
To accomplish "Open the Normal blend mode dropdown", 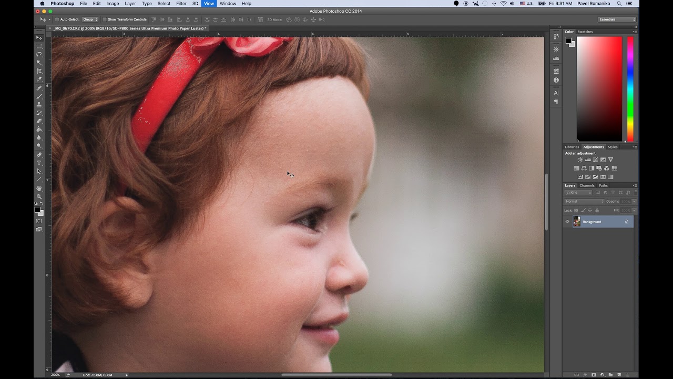I will pyautogui.click(x=585, y=202).
